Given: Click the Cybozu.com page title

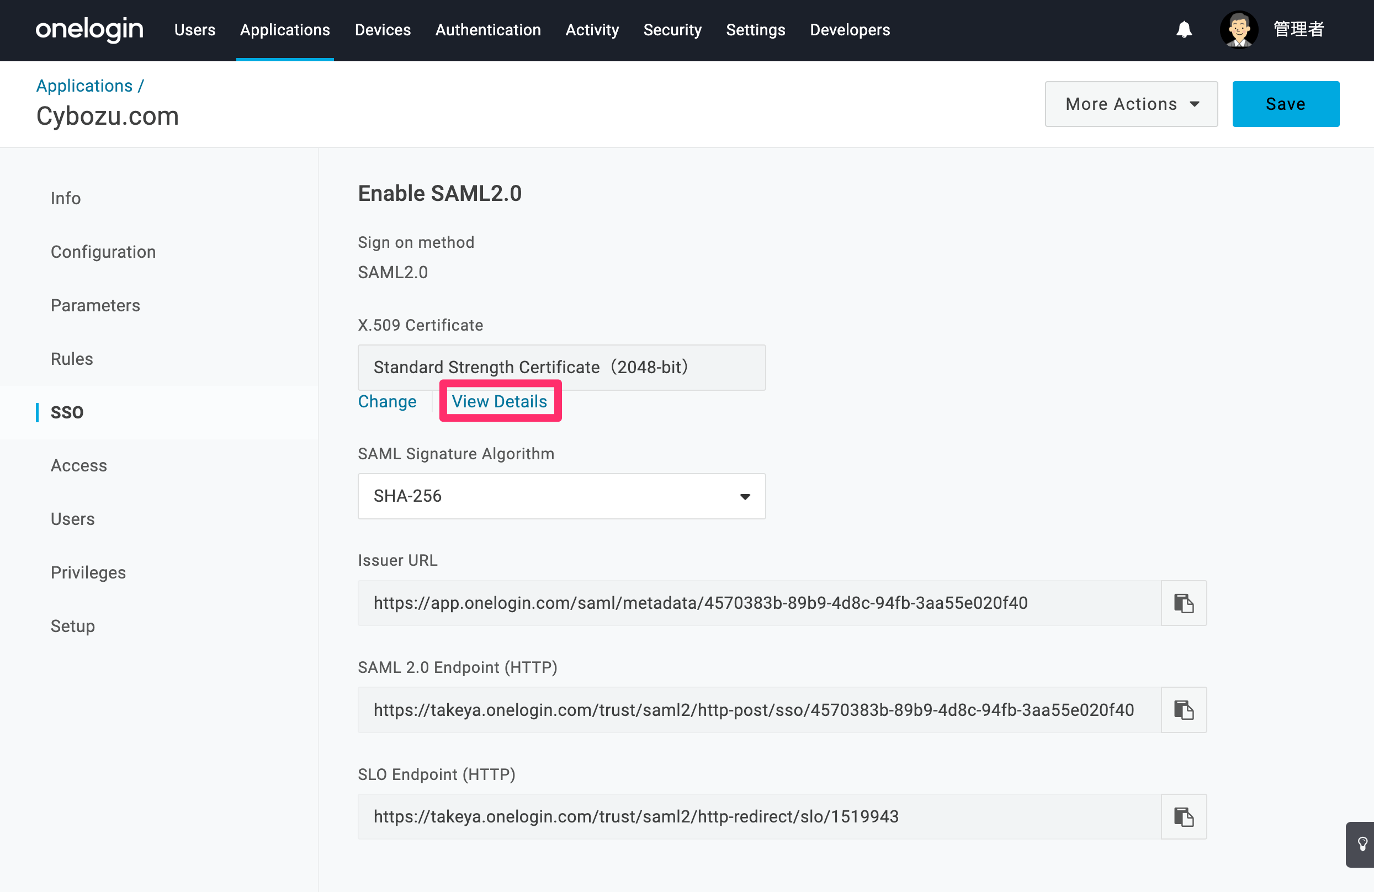Looking at the screenshot, I should 108,116.
